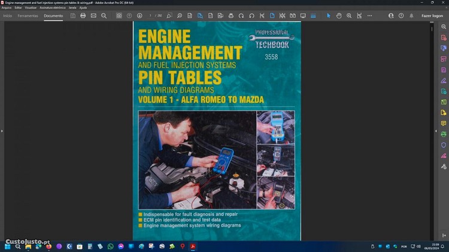
Task: Click the envelope email icon
Action: click(x=93, y=16)
